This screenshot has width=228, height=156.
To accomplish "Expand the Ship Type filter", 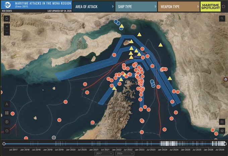I will [136, 7].
